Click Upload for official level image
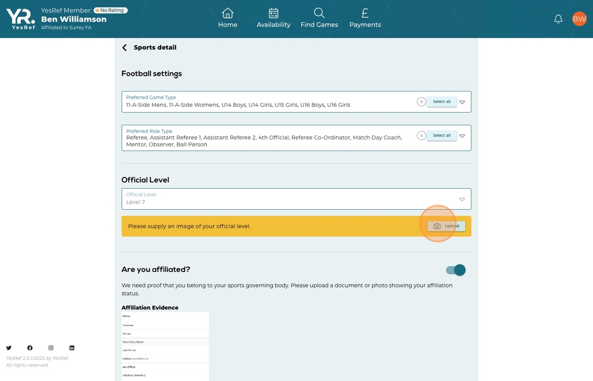Screen dimensions: 593x381 click(446, 226)
